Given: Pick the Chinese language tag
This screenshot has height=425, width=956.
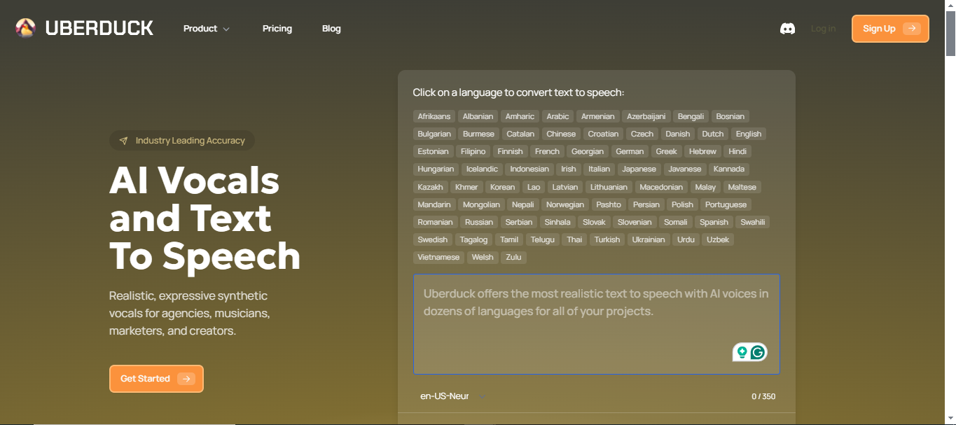Looking at the screenshot, I should click(x=561, y=134).
